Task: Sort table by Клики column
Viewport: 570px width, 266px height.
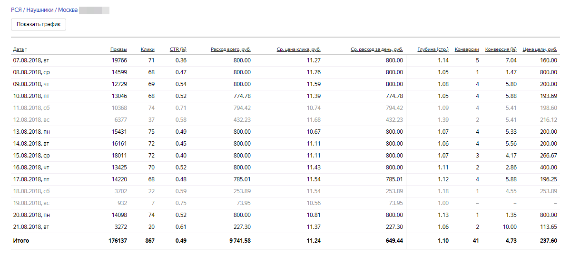Action: 147,49
